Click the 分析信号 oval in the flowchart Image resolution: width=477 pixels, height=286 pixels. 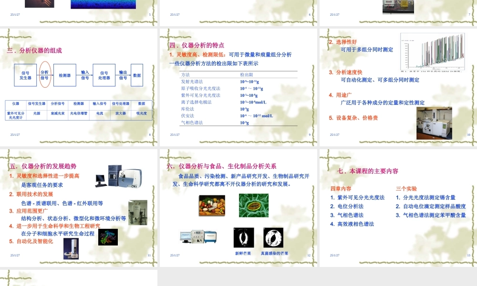[45, 74]
